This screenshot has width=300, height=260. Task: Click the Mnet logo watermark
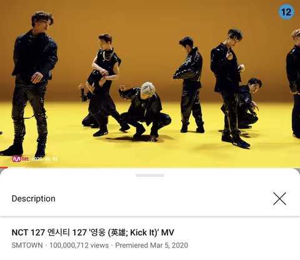(x=21, y=159)
